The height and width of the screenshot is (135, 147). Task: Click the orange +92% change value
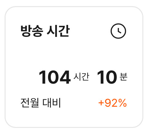(112, 103)
